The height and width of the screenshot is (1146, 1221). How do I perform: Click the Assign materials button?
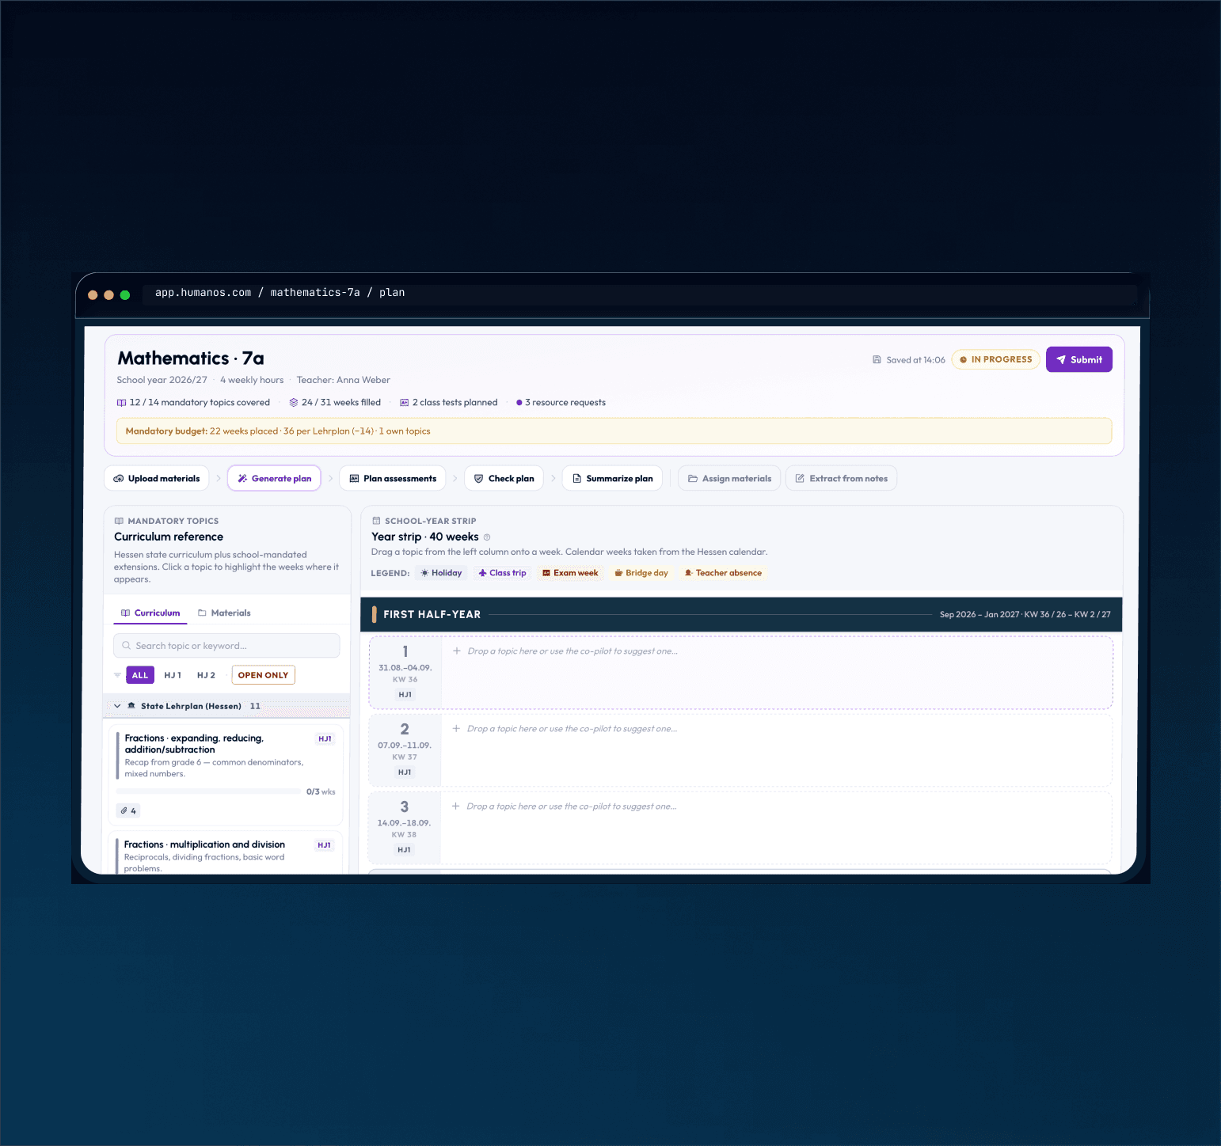coord(729,478)
